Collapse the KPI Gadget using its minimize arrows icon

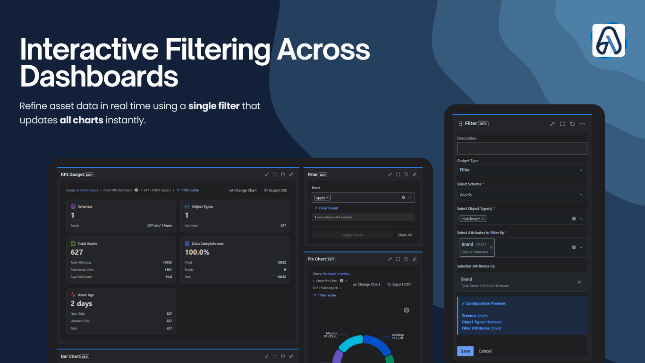click(267, 174)
